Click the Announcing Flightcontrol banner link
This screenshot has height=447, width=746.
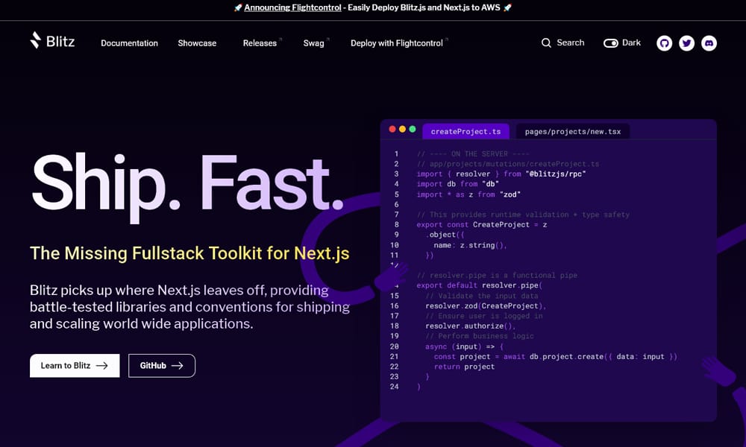point(292,7)
